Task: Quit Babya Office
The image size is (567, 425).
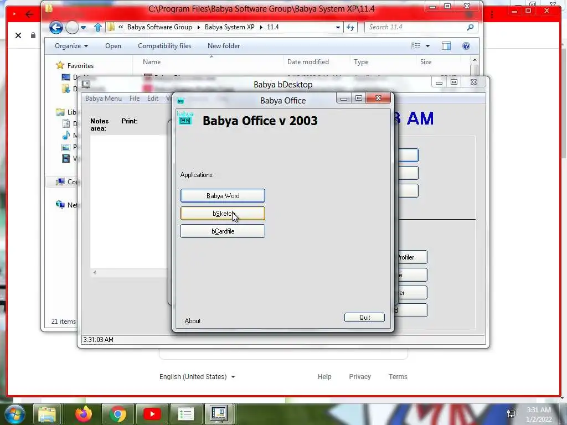Action: pyautogui.click(x=364, y=317)
